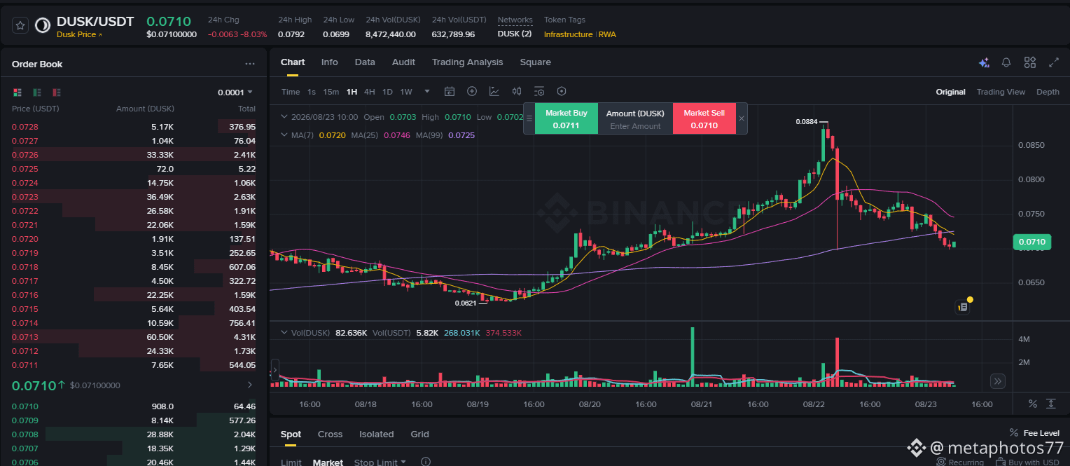The width and height of the screenshot is (1070, 466).
Task: Collapse the OHLC legend chevron
Action: [284, 117]
